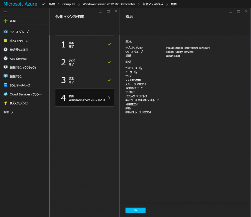Minimize the 仮想マシンの作成 blade

click(100, 11)
